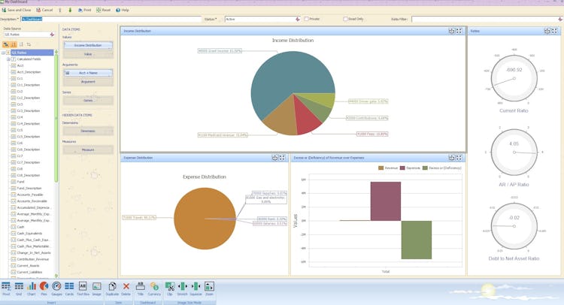
Task: Maximize the Income Distribution panel
Action: pos(459,32)
